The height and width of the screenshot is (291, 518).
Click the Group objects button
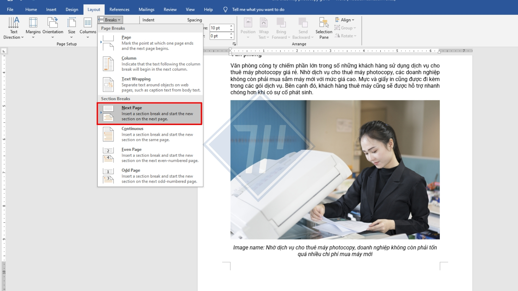[345, 28]
